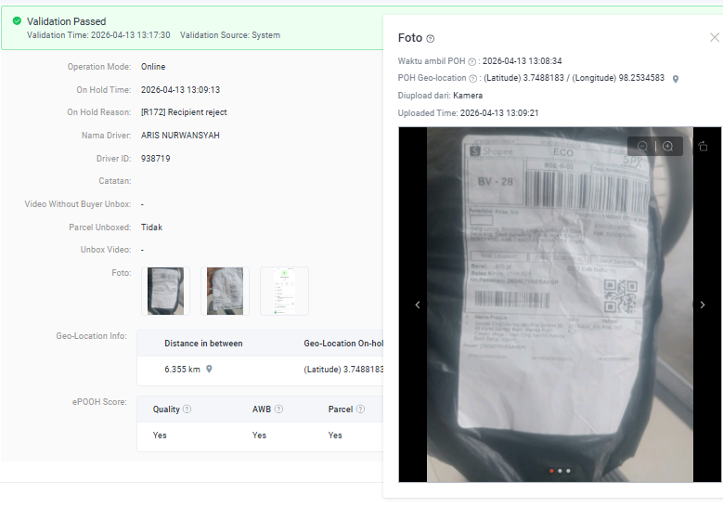
Task: Click the AWB column Yes value
Action: [259, 435]
